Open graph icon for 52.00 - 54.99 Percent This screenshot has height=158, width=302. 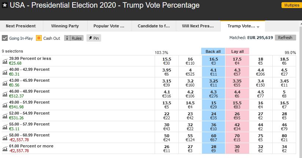[5, 116]
